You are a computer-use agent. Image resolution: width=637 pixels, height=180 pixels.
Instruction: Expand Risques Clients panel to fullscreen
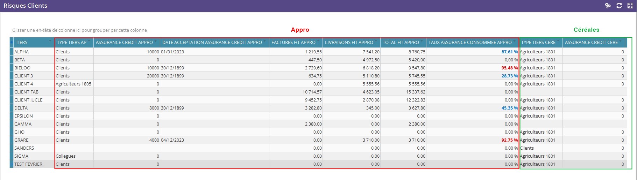tap(630, 6)
